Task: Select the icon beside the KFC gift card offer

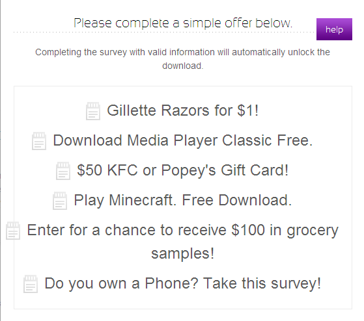Action: (63, 171)
